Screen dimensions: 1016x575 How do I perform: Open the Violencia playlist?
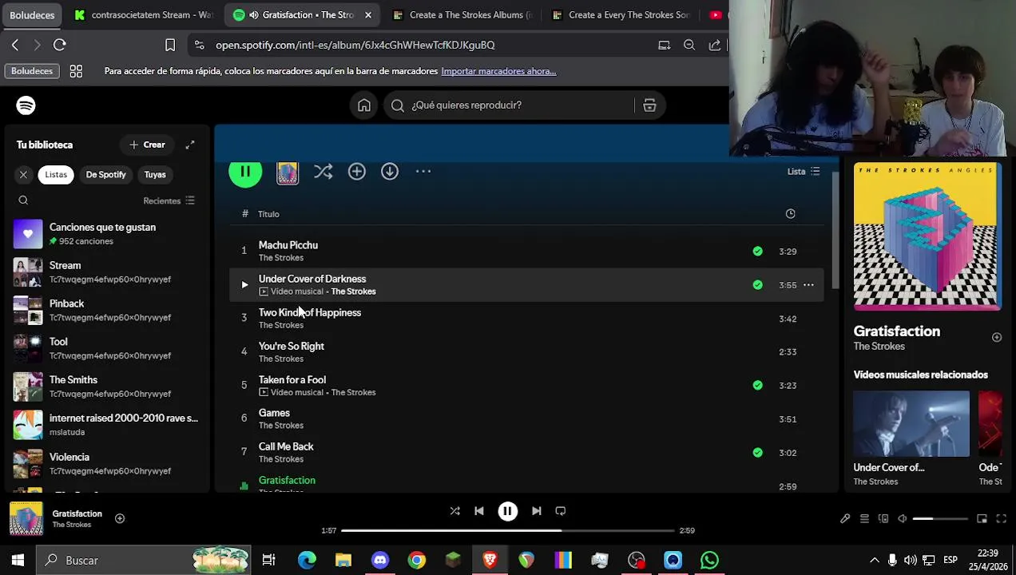click(105, 463)
